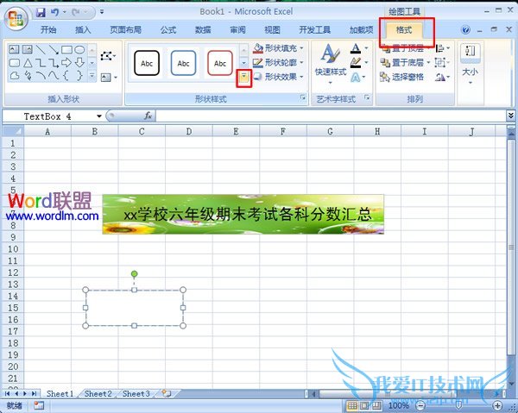The height and width of the screenshot is (413, 518).
Task: Expand the shape styles gallery More button
Action: tap(243, 78)
